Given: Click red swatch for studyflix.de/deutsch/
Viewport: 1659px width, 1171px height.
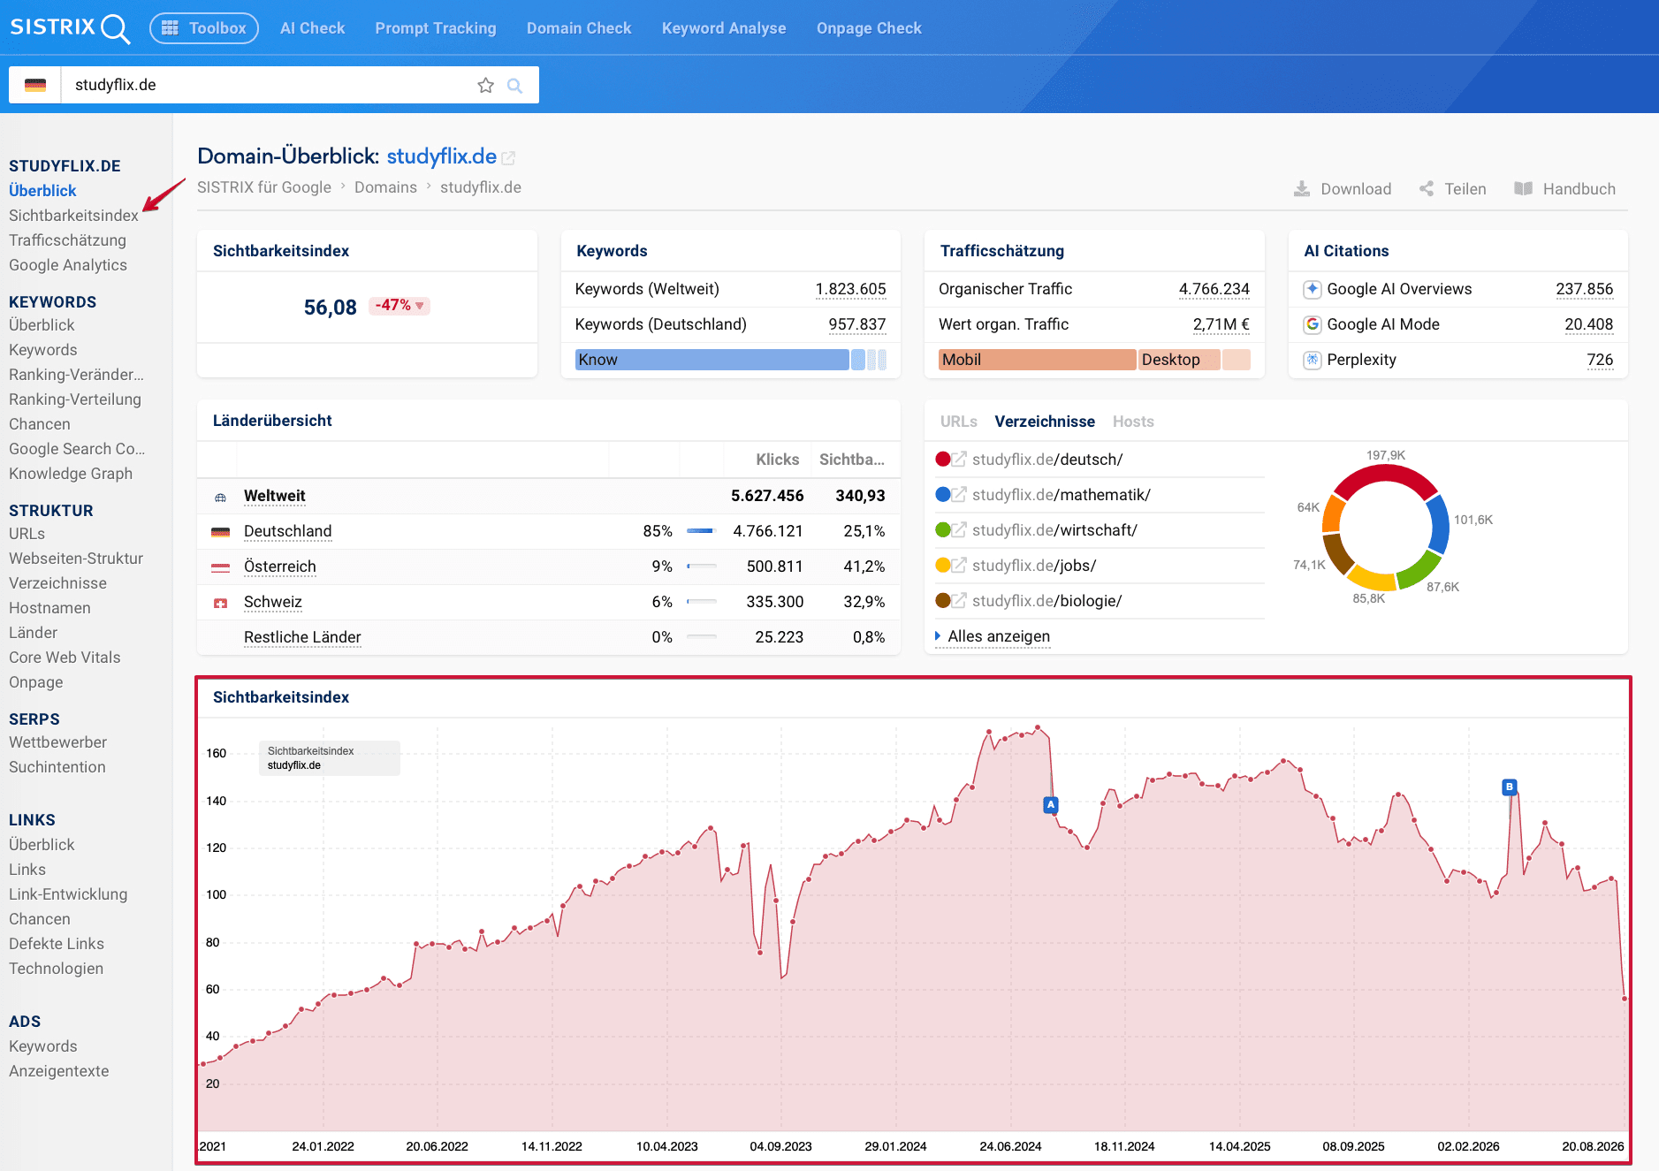Looking at the screenshot, I should pos(943,459).
